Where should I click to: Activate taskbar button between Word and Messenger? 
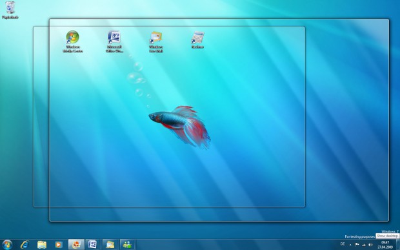pos(110,245)
